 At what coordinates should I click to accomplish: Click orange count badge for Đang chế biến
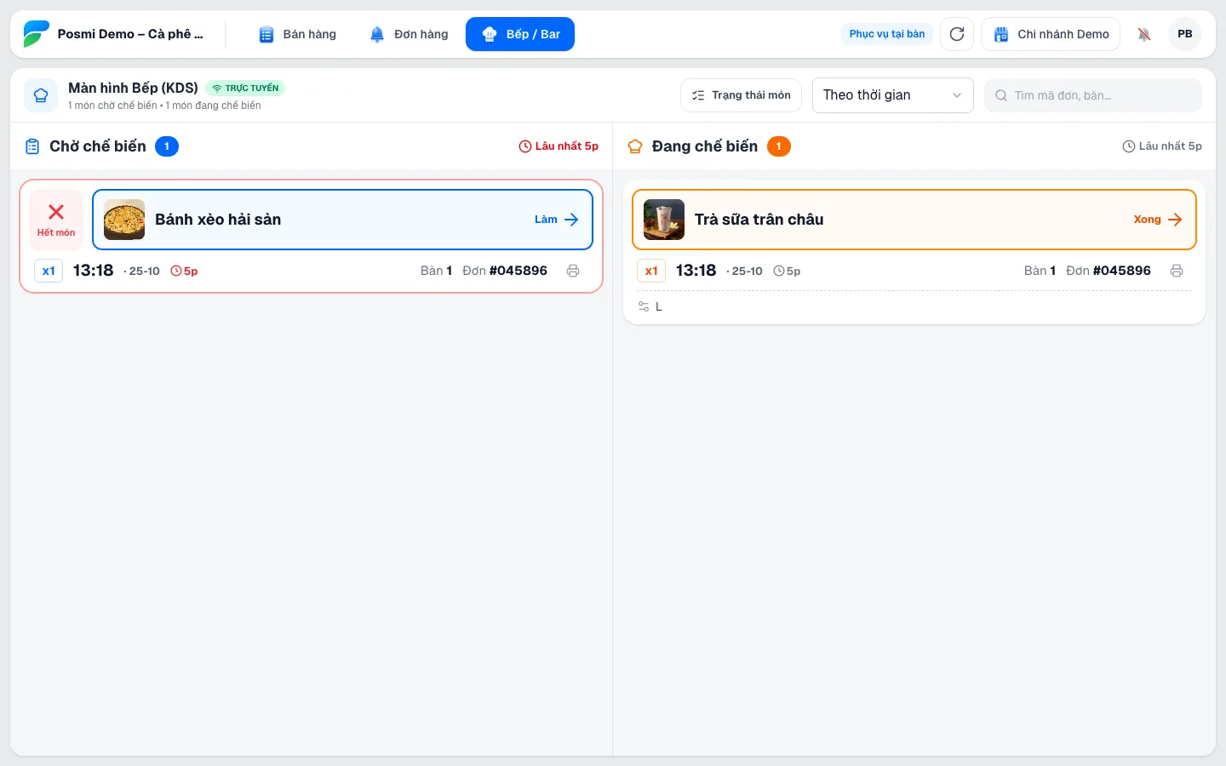[779, 146]
